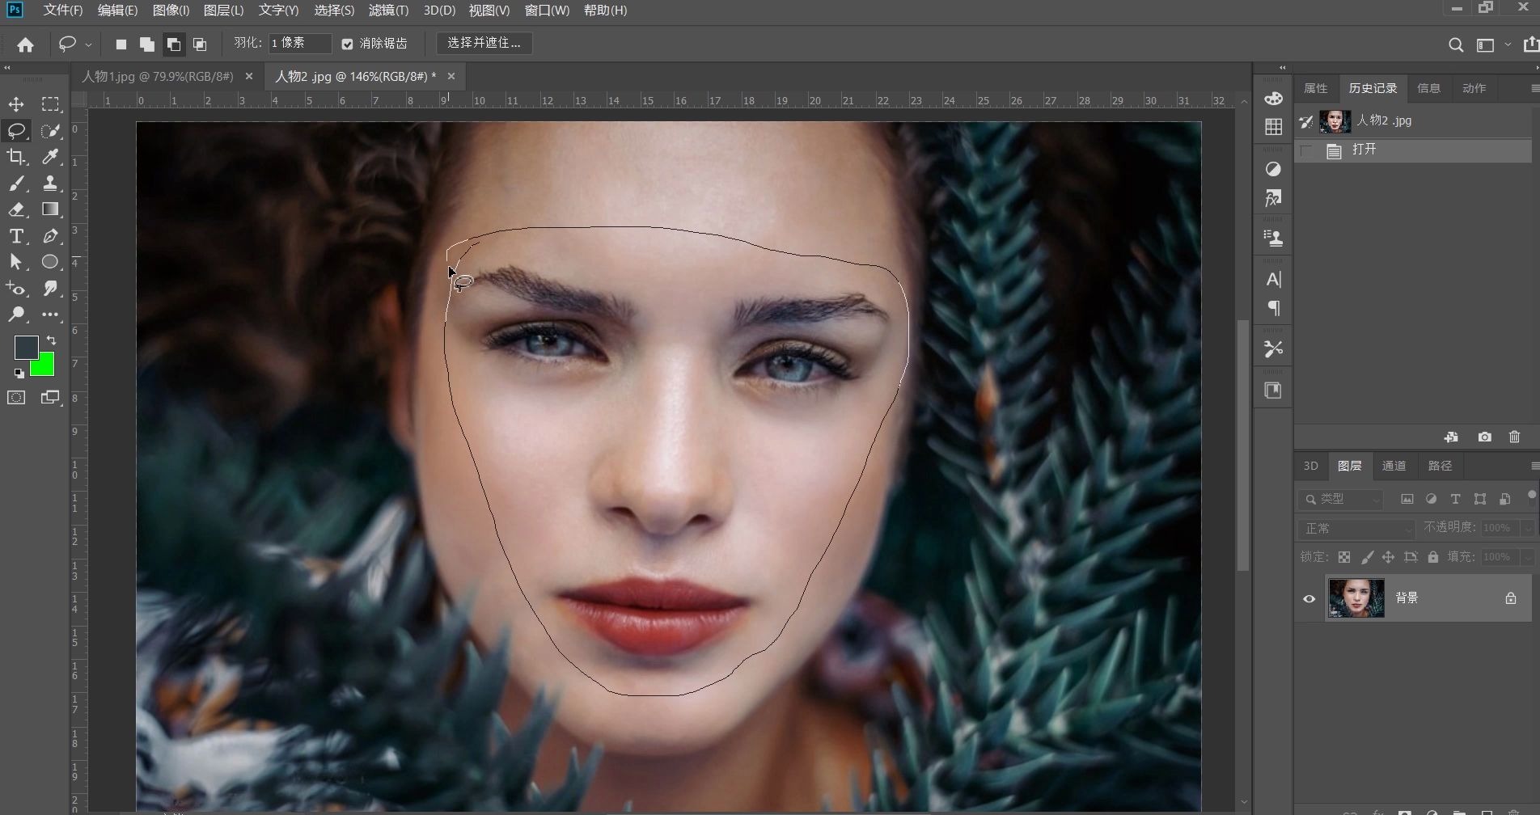The height and width of the screenshot is (815, 1540).
Task: Select the Pen tool
Action: [50, 236]
